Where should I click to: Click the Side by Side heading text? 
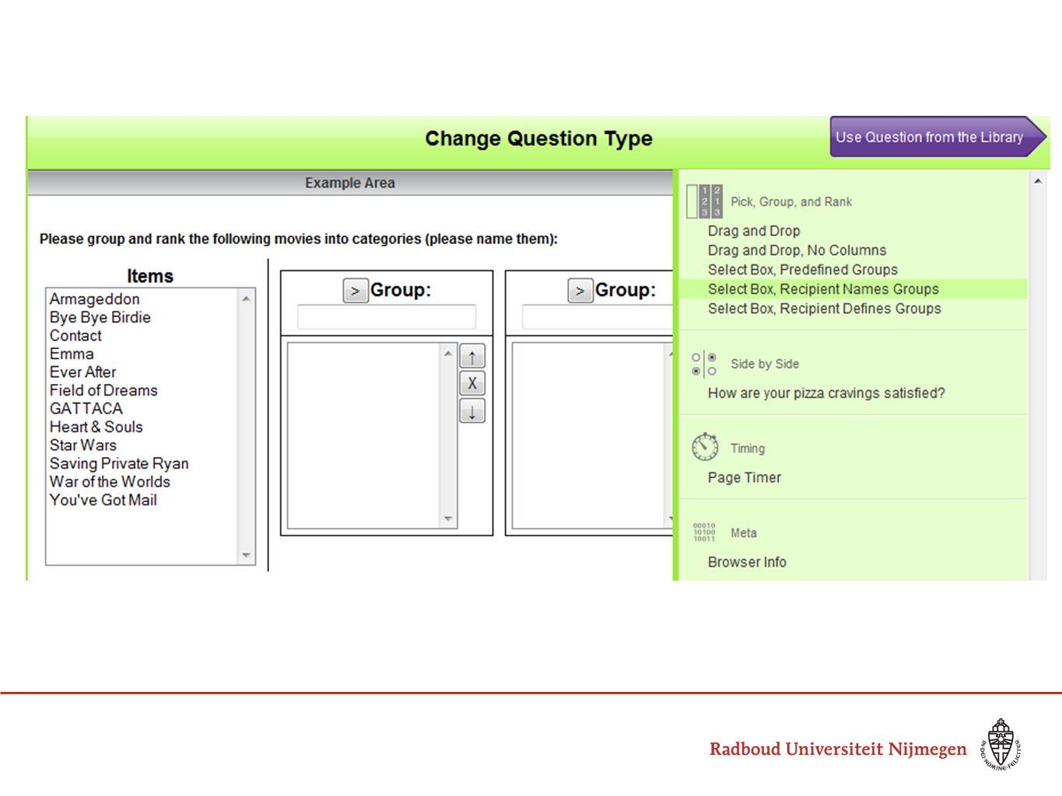click(765, 364)
